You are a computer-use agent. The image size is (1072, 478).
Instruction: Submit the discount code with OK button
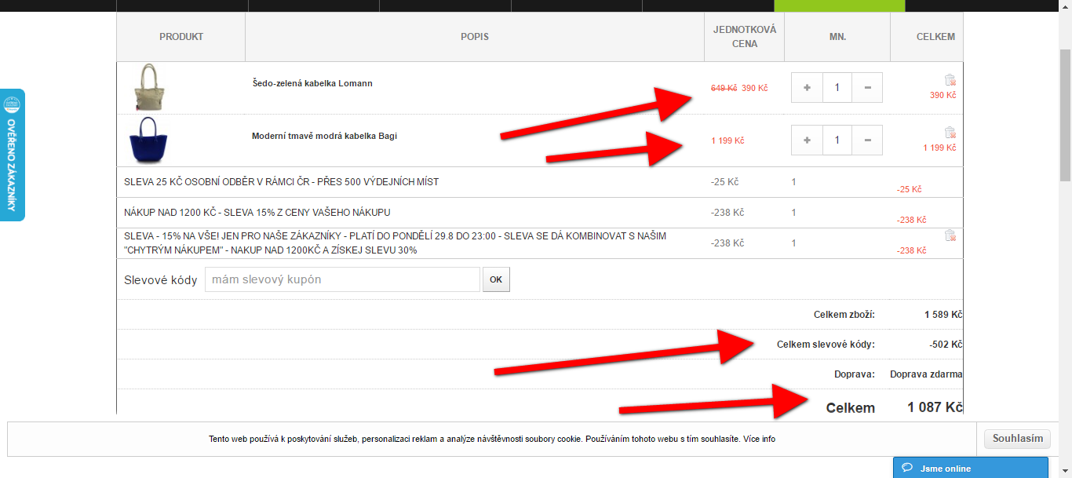point(496,279)
